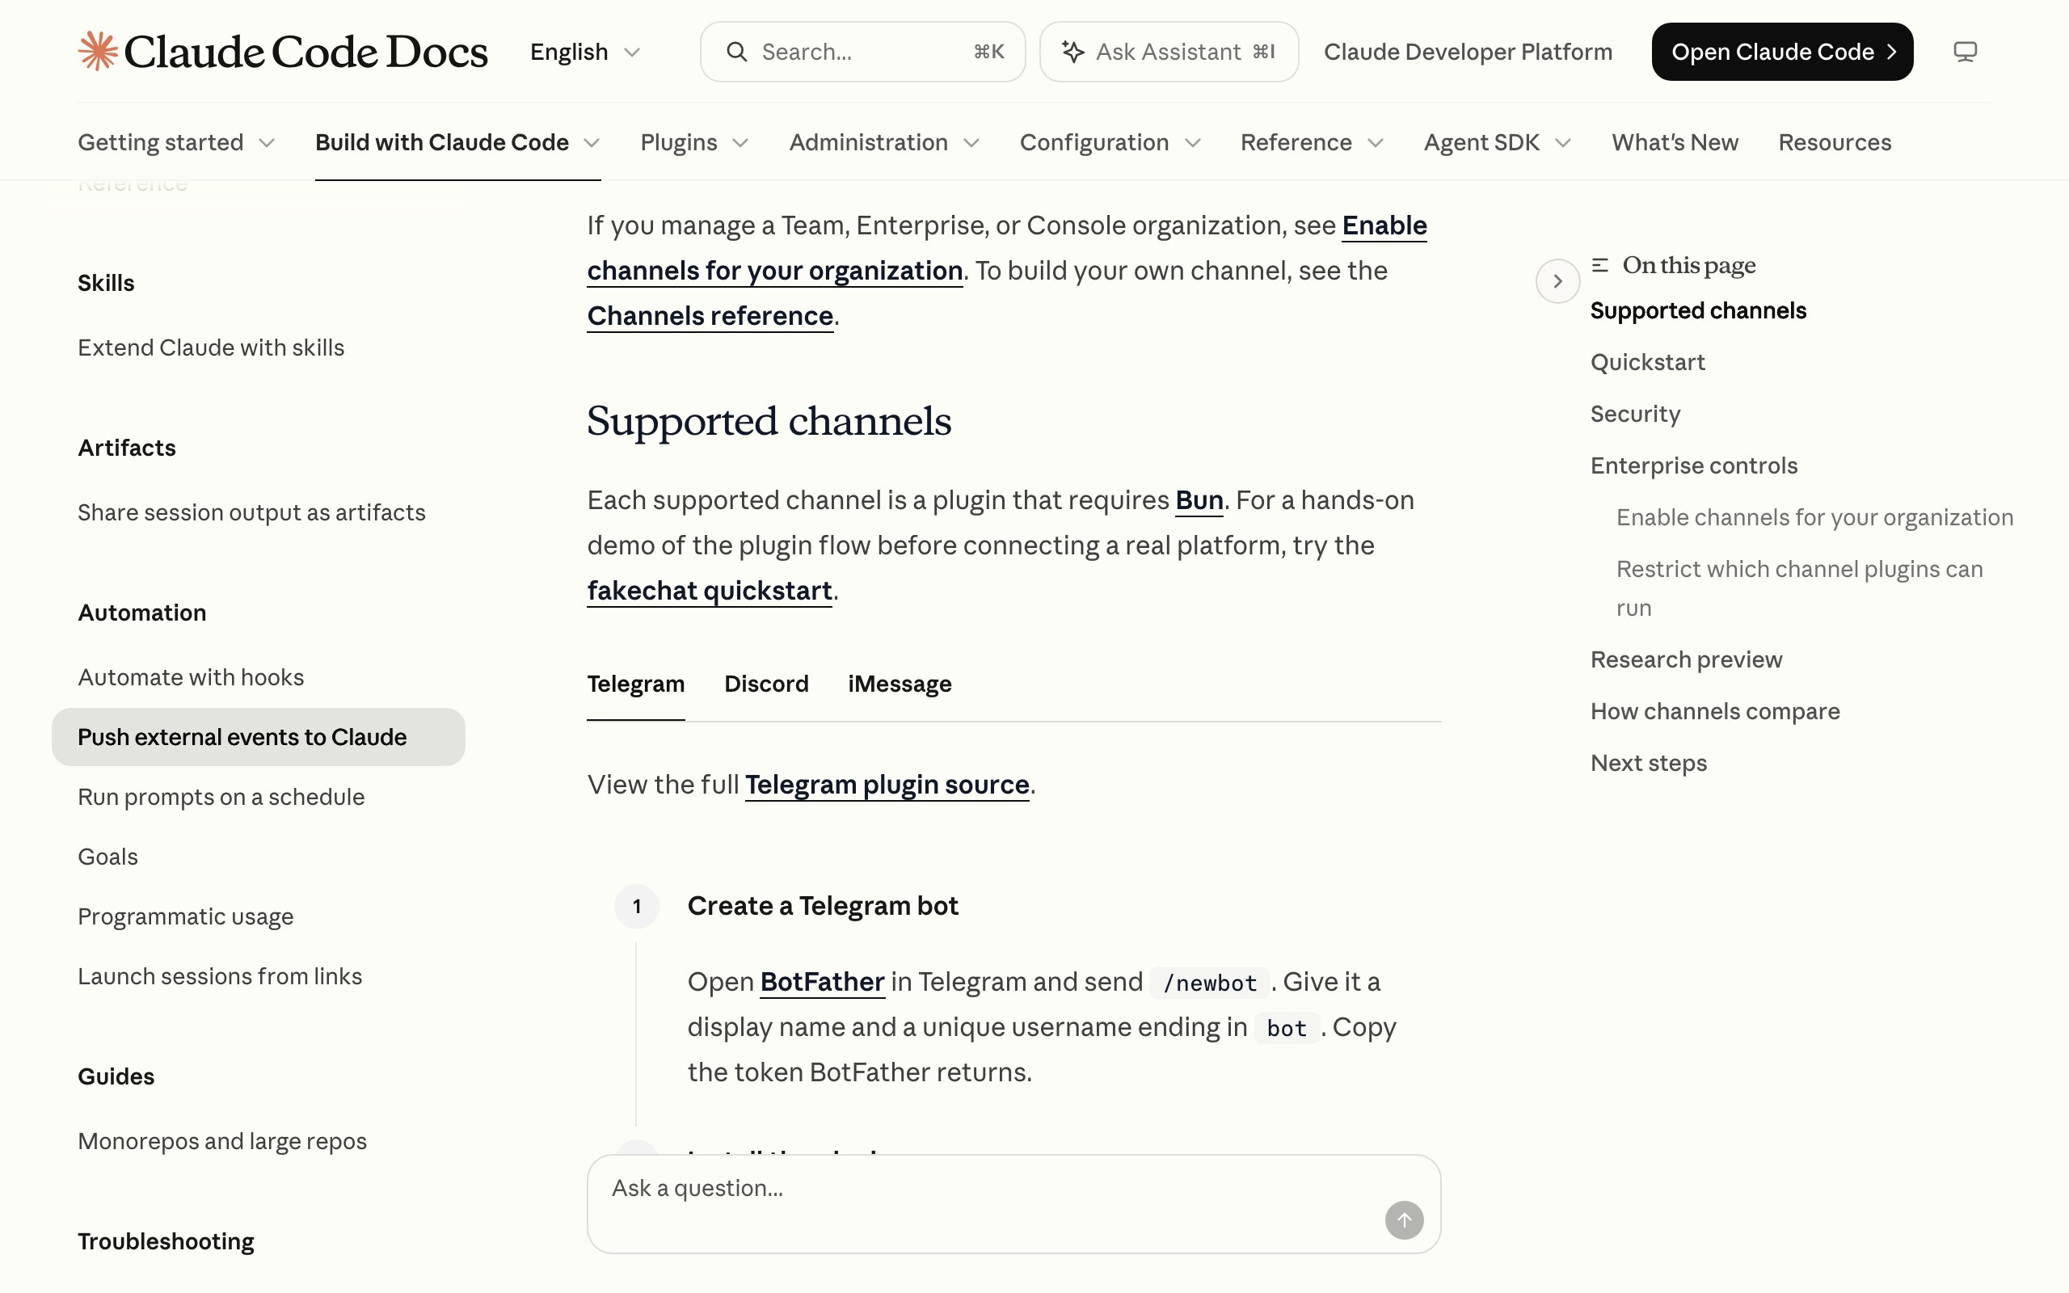The width and height of the screenshot is (2069, 1293).
Task: Jump to How channels compare section
Action: click(1715, 711)
